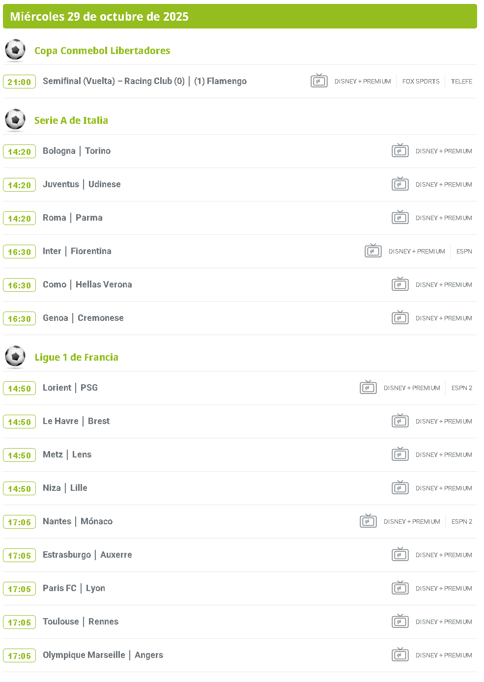
Task: Select FOX SPORTS channel for the Racing–Flamengo match
Action: pyautogui.click(x=421, y=82)
